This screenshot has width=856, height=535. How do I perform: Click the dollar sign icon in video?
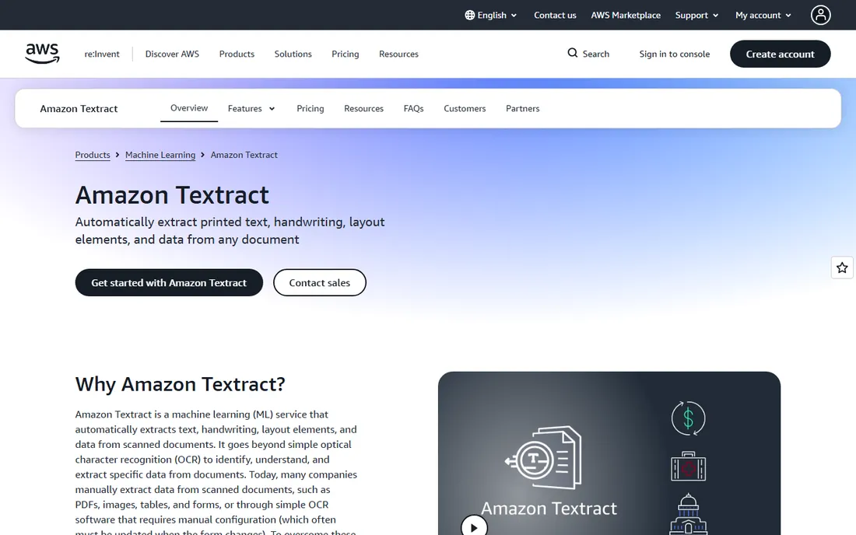coord(688,418)
